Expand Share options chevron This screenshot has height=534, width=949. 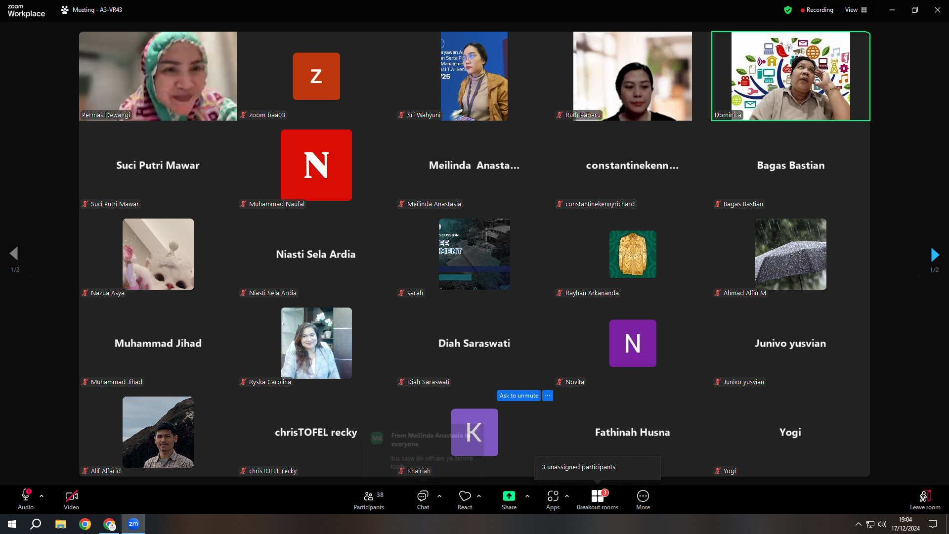(x=527, y=496)
